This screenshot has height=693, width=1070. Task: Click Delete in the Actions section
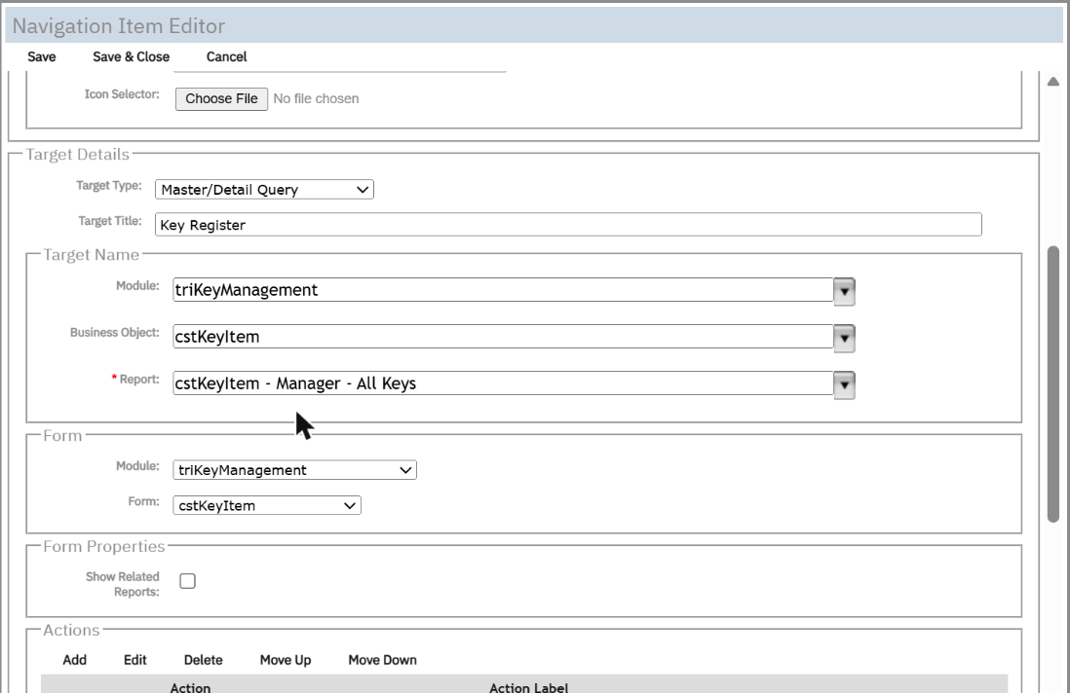tap(204, 660)
